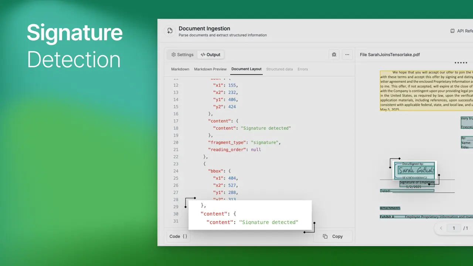Viewport: 473px width, 266px height.
Task: Click the "x1": 404 code line
Action: [x=225, y=178]
